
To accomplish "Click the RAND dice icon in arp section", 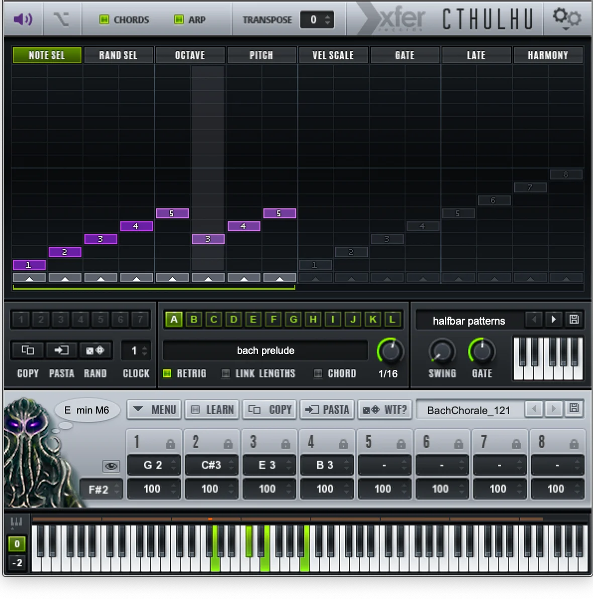I will click(x=95, y=350).
